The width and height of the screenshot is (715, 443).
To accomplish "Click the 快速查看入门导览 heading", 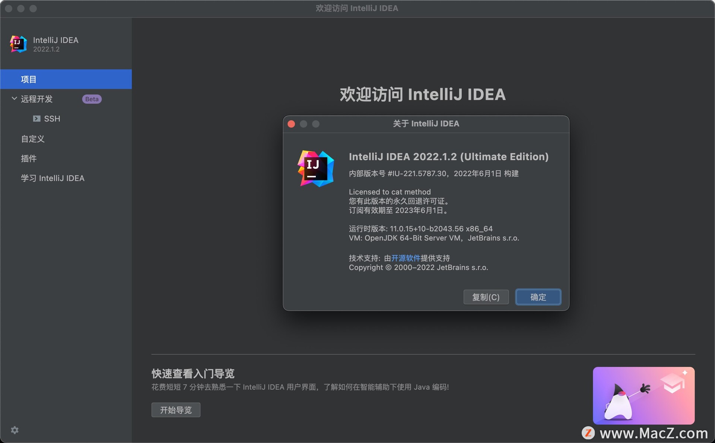I will click(193, 373).
